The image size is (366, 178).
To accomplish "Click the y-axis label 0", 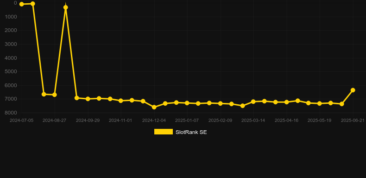I will tap(15, 3).
